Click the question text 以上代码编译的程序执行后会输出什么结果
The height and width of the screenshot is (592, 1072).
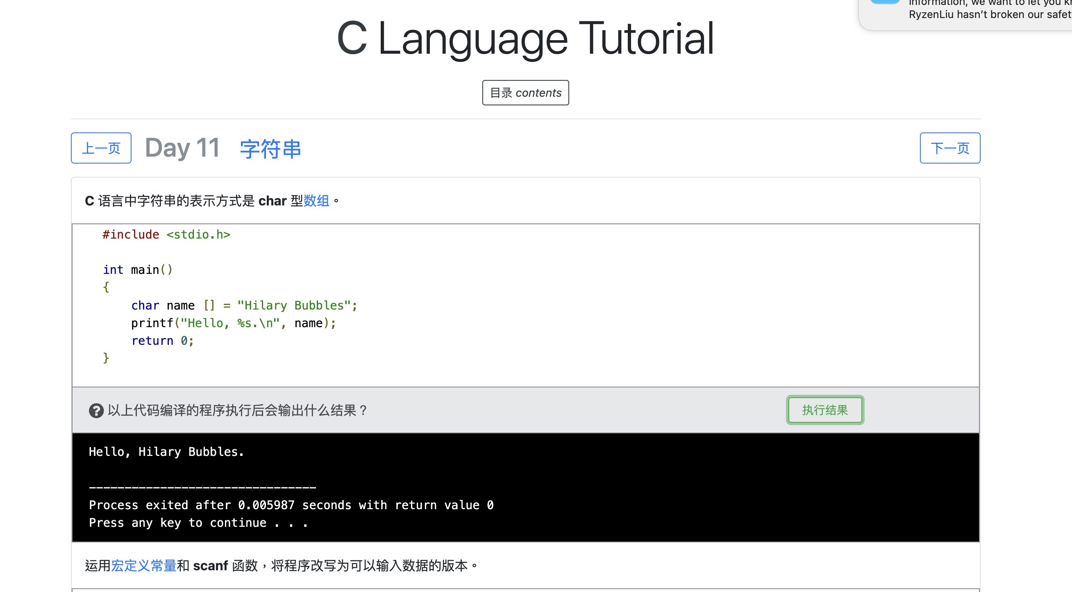[x=238, y=410]
